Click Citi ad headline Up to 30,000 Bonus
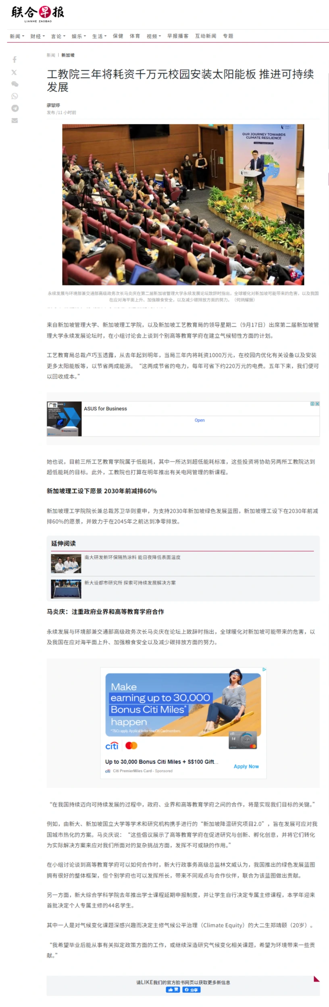Screen dimensions: 329x1007 161,762
